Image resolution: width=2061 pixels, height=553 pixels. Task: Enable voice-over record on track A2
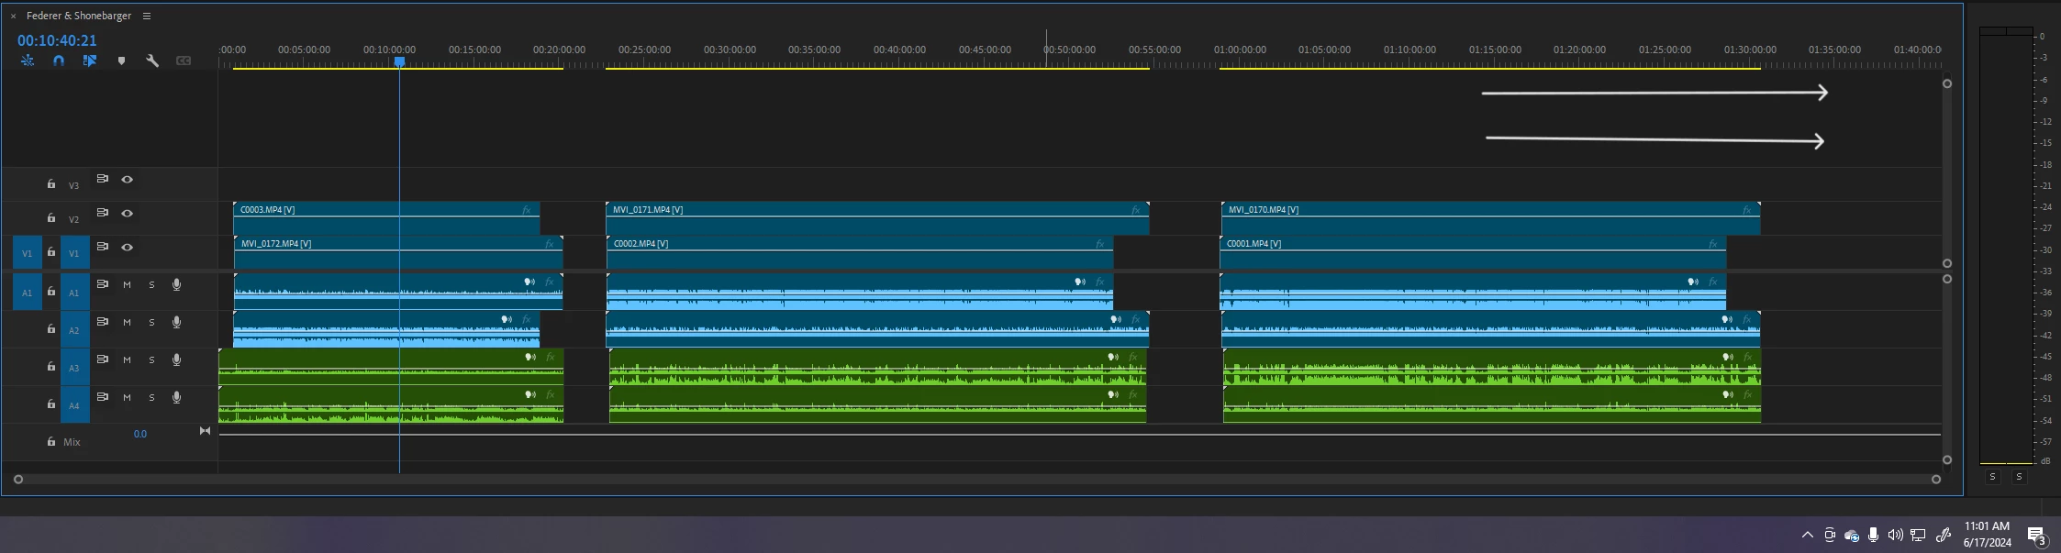pyautogui.click(x=177, y=323)
